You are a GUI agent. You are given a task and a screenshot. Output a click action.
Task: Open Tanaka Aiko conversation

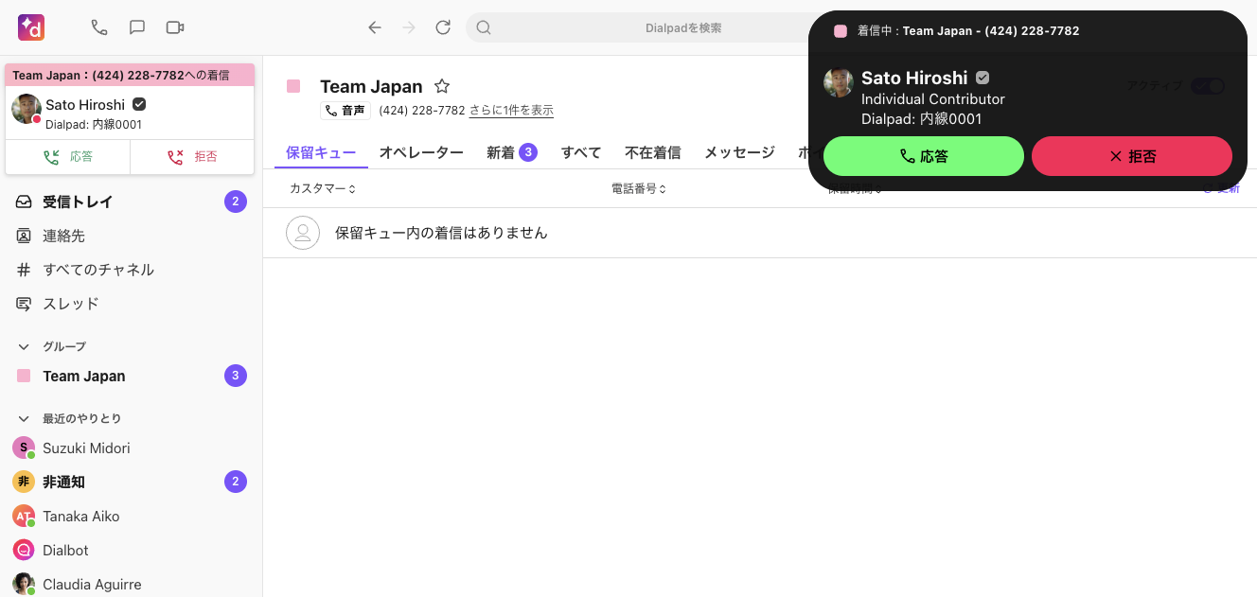click(130, 516)
